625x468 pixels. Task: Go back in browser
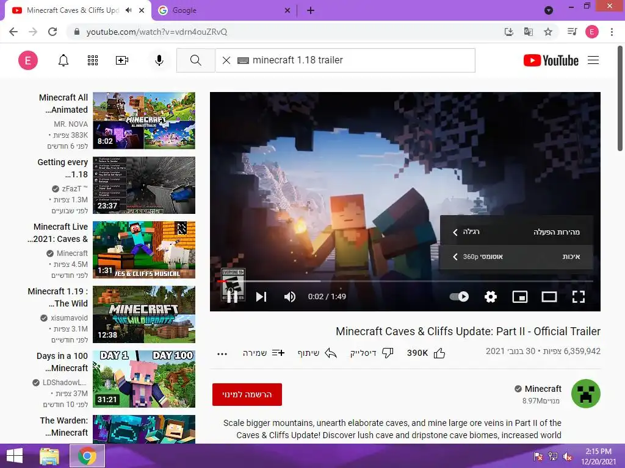tap(13, 32)
